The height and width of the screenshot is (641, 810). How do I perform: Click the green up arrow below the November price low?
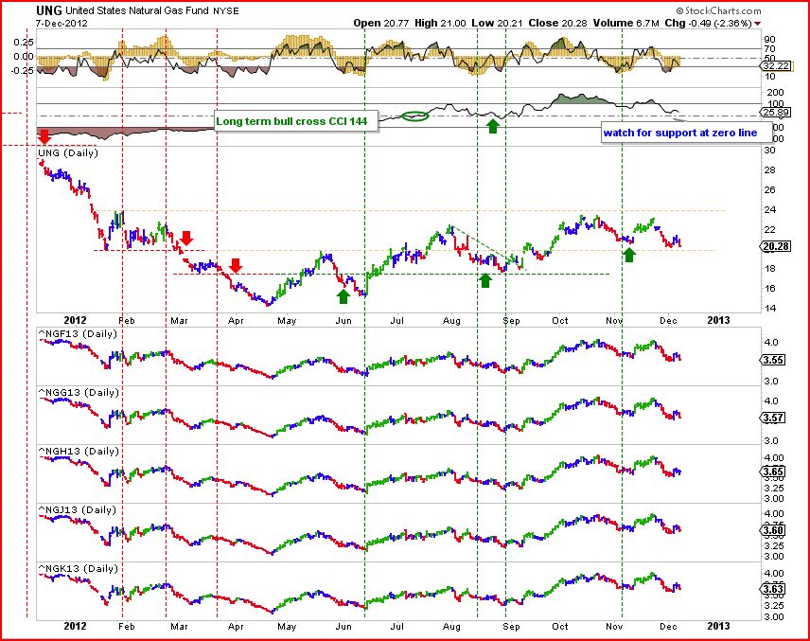tap(628, 255)
